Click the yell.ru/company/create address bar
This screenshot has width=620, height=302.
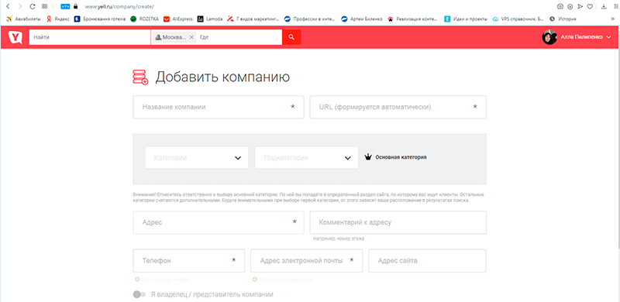(119, 6)
